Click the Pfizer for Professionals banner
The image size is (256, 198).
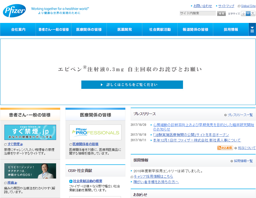pyautogui.click(x=95, y=132)
